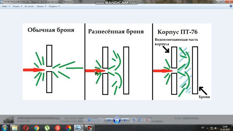Open the Yandex browser from the taskbar
233x131 pixels.
[x=58, y=128]
